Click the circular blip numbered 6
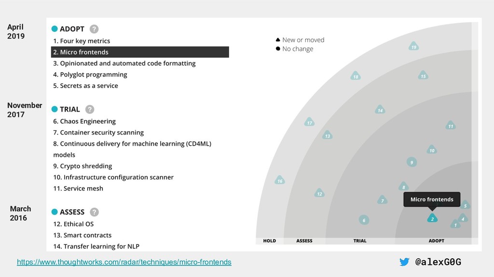Image resolution: width=494 pixels, height=277 pixels. tap(364, 220)
